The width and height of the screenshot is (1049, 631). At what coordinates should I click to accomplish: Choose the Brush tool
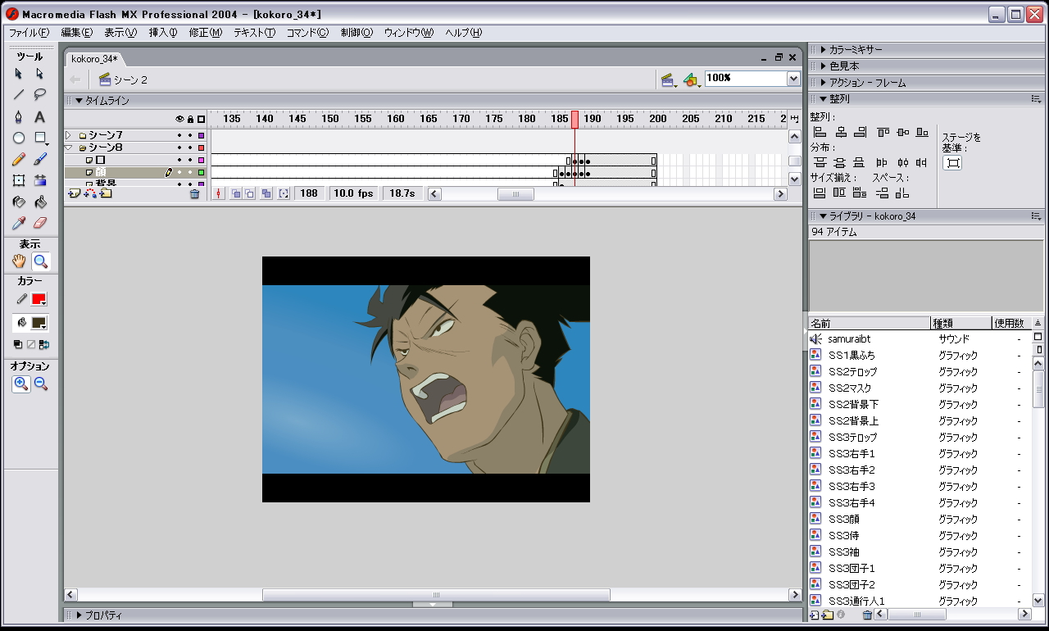pyautogui.click(x=39, y=159)
